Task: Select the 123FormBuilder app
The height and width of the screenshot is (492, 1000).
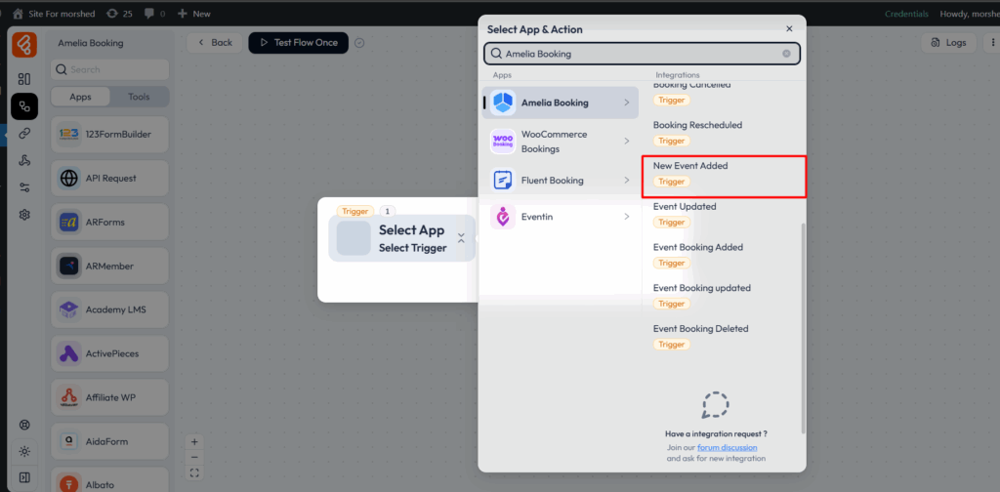Action: pos(109,134)
